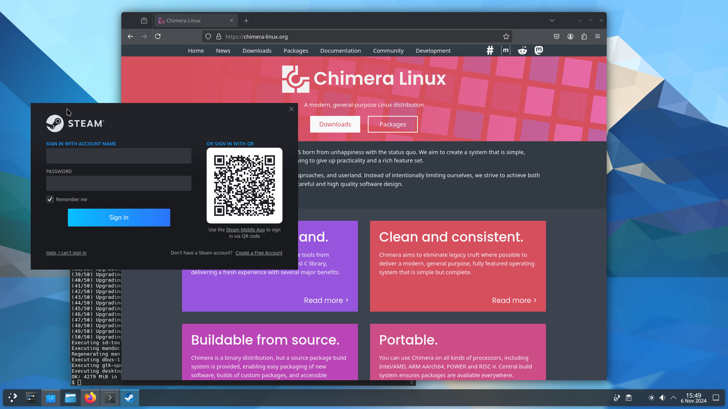Open a new Firefox tab
Screen dimensions: 728x409
tap(246, 20)
